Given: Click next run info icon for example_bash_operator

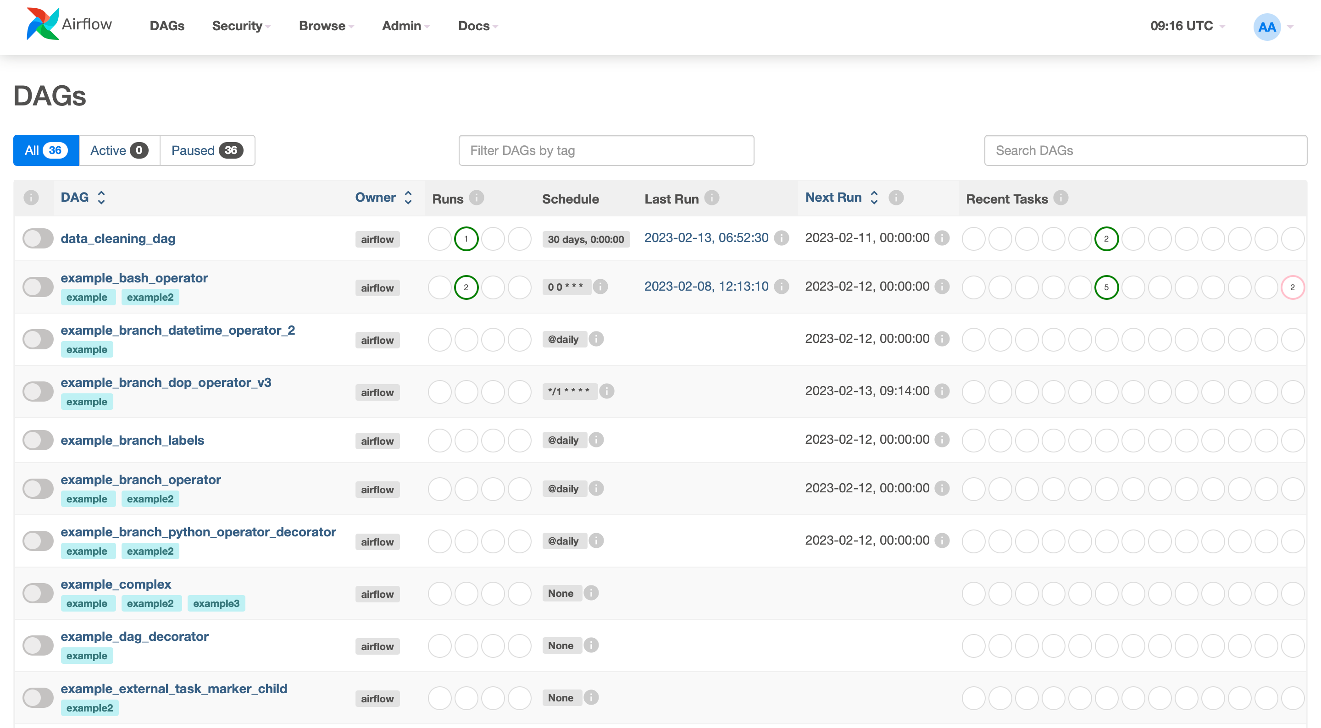Looking at the screenshot, I should (x=942, y=287).
